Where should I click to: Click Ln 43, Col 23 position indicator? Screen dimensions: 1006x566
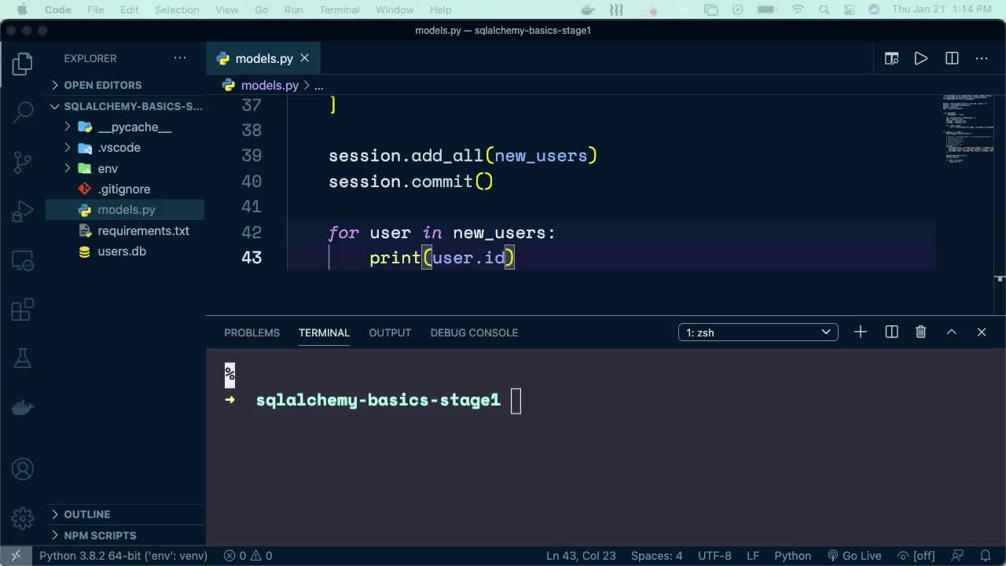coord(581,556)
